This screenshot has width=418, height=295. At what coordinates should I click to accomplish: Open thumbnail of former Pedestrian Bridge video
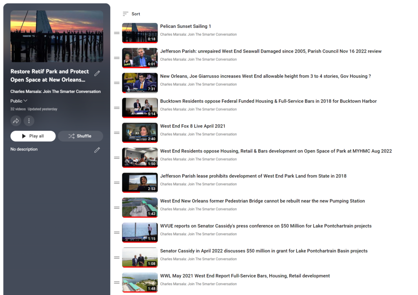click(x=140, y=207)
